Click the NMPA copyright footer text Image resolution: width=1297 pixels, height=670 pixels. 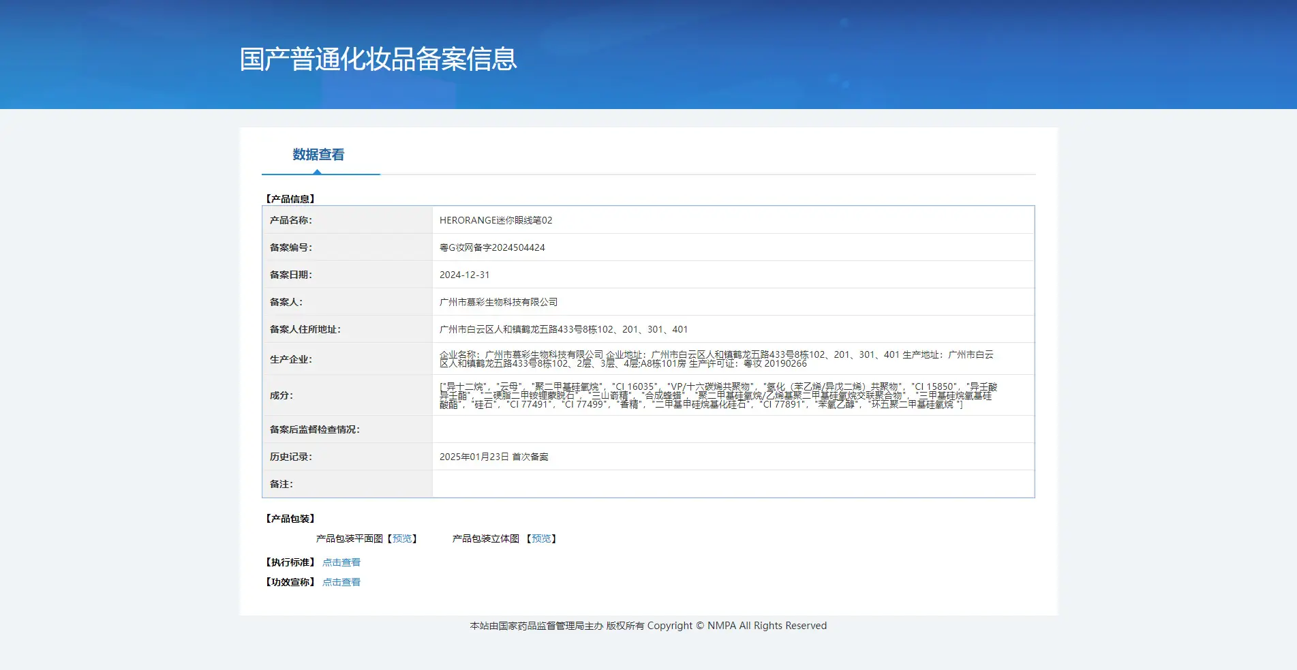pyautogui.click(x=648, y=626)
